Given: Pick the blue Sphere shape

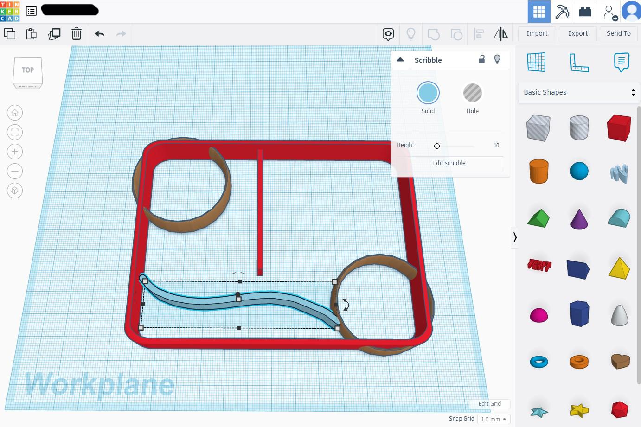Looking at the screenshot, I should coord(579,171).
